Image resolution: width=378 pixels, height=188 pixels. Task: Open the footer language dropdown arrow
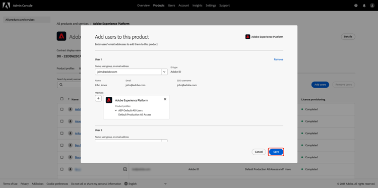click(165, 183)
